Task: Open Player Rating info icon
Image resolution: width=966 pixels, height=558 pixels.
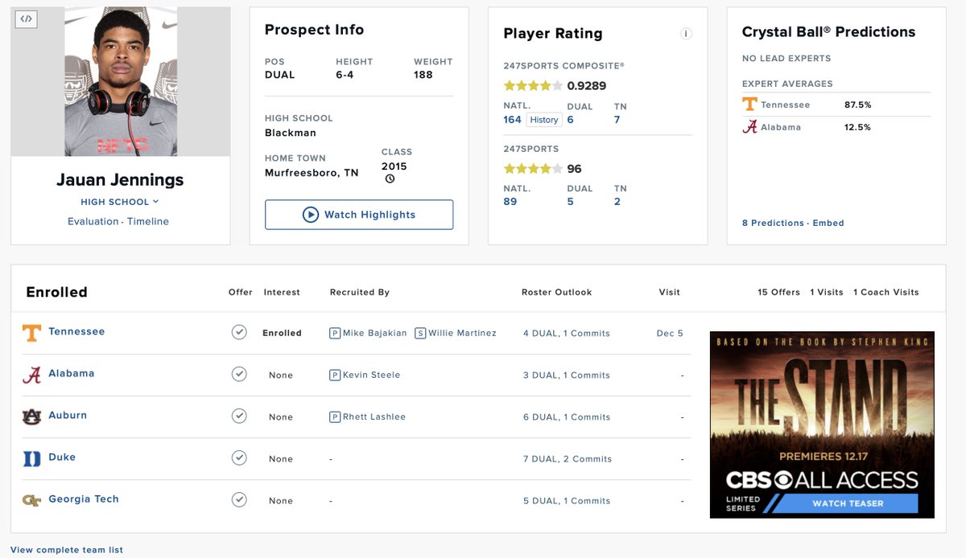Action: (x=686, y=34)
